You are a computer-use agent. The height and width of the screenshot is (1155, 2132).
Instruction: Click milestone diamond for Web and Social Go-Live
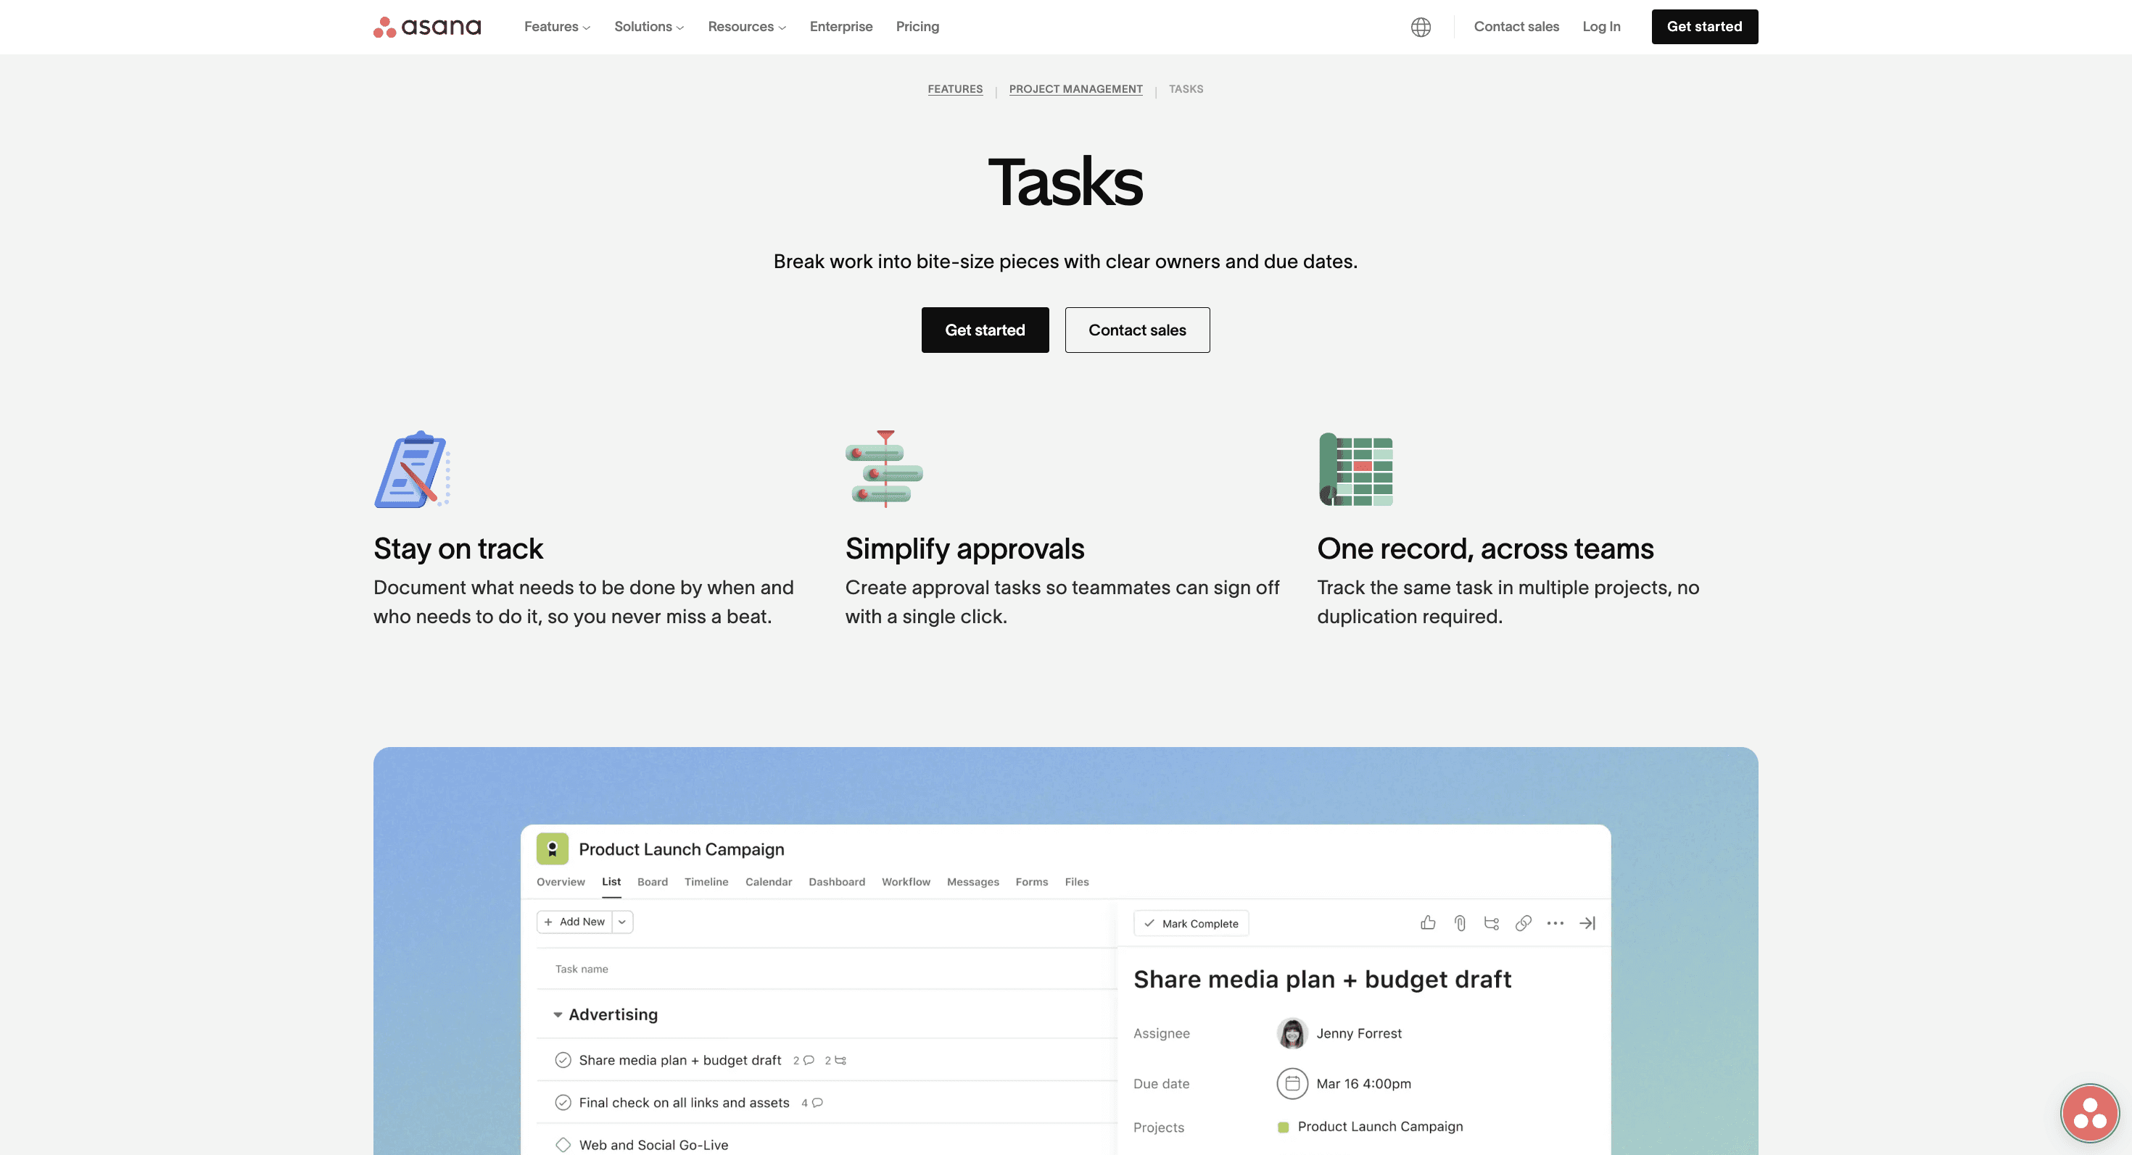(x=563, y=1144)
